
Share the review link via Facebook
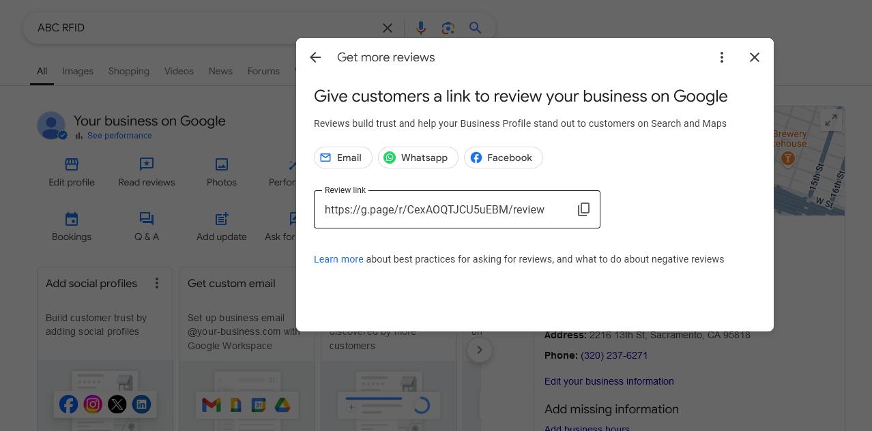pyautogui.click(x=503, y=158)
